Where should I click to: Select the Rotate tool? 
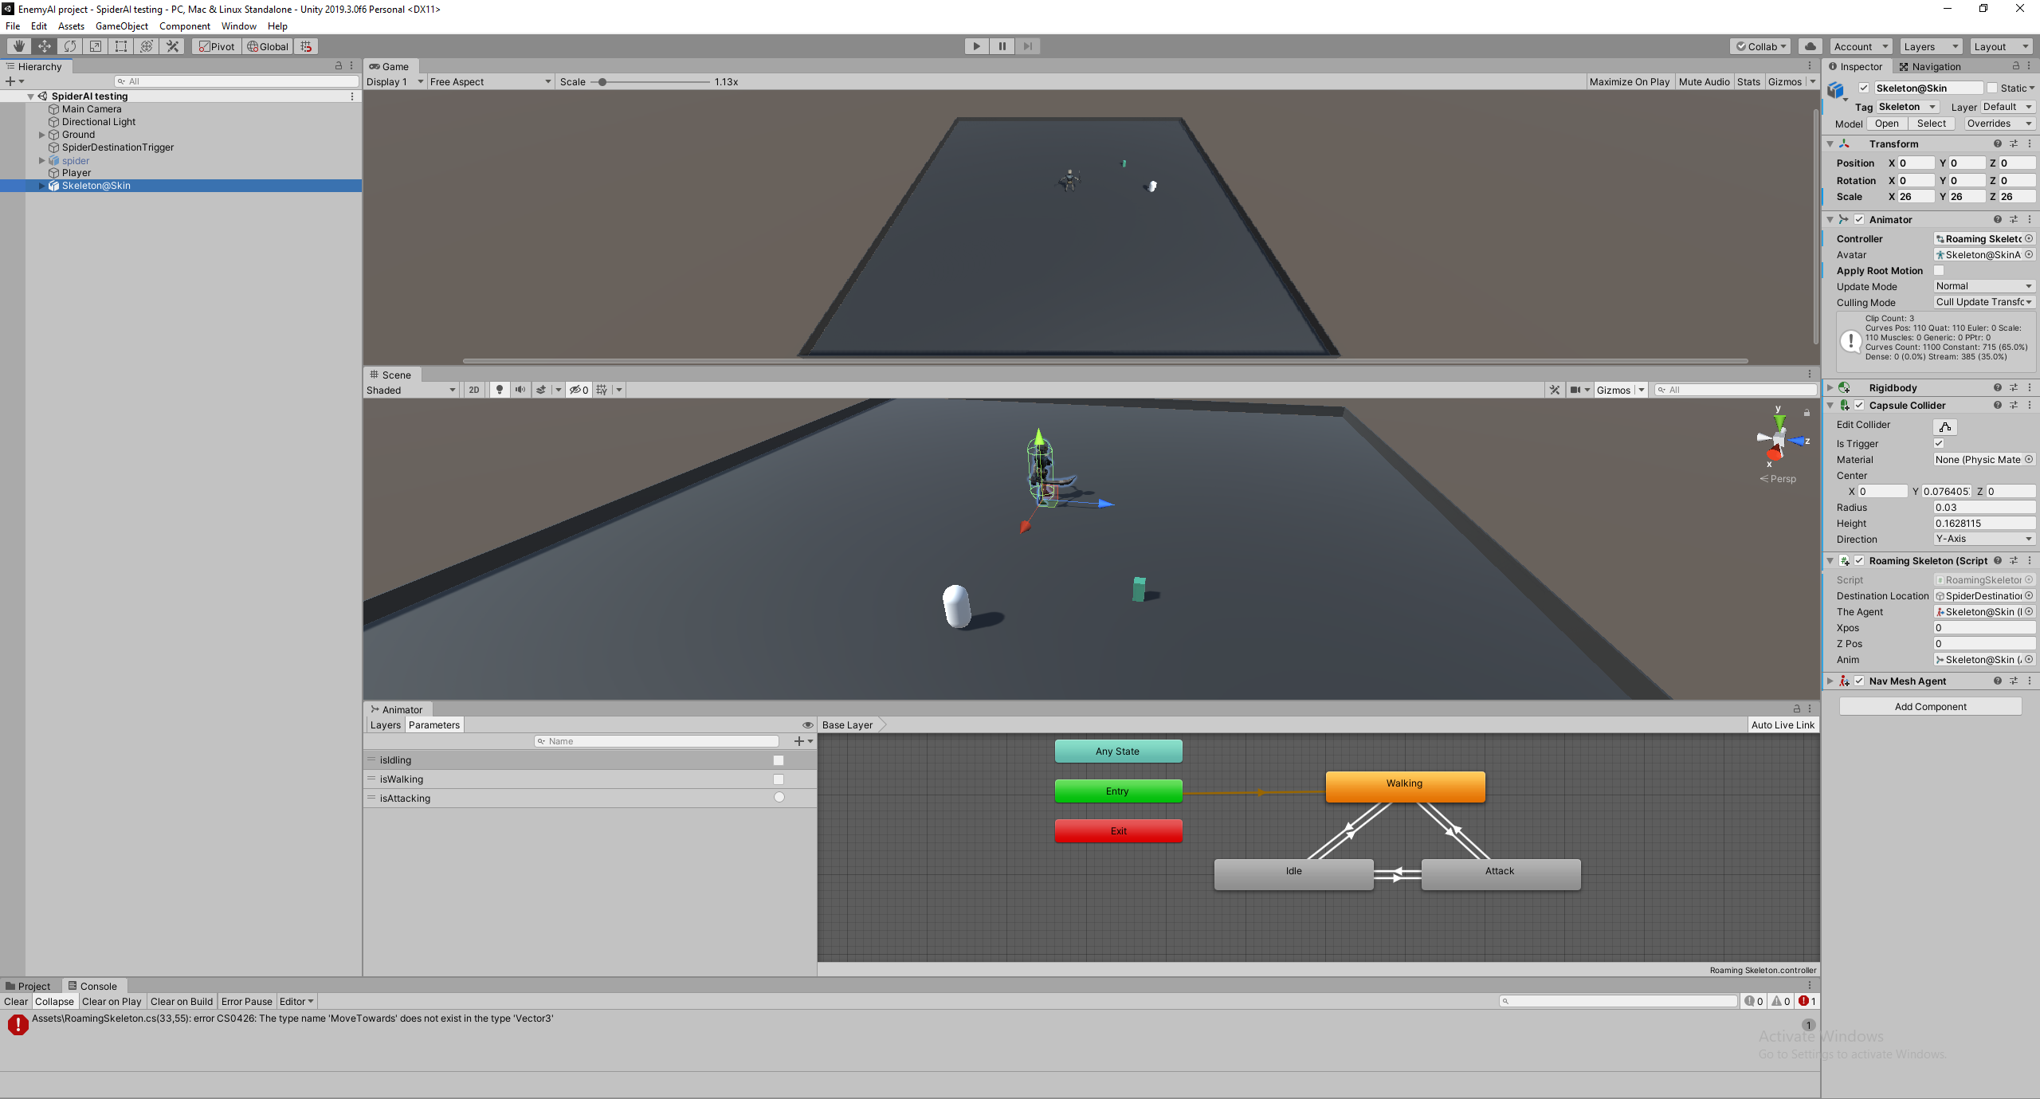(70, 46)
